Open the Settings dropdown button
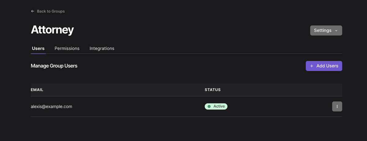Viewport: 367px width, 141px height. pyautogui.click(x=326, y=31)
